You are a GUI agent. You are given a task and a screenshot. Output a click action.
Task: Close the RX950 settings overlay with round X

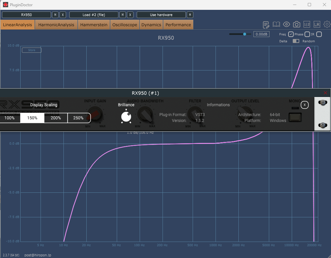(x=305, y=105)
